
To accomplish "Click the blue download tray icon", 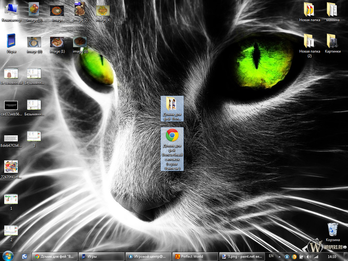I will (287, 257).
